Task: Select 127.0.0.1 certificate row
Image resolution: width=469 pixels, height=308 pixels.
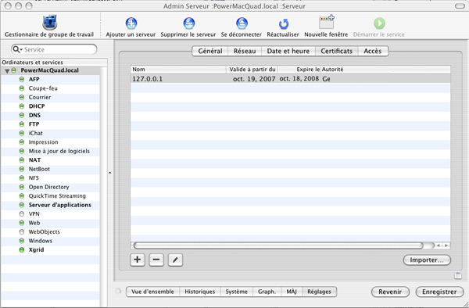Action: point(291,79)
